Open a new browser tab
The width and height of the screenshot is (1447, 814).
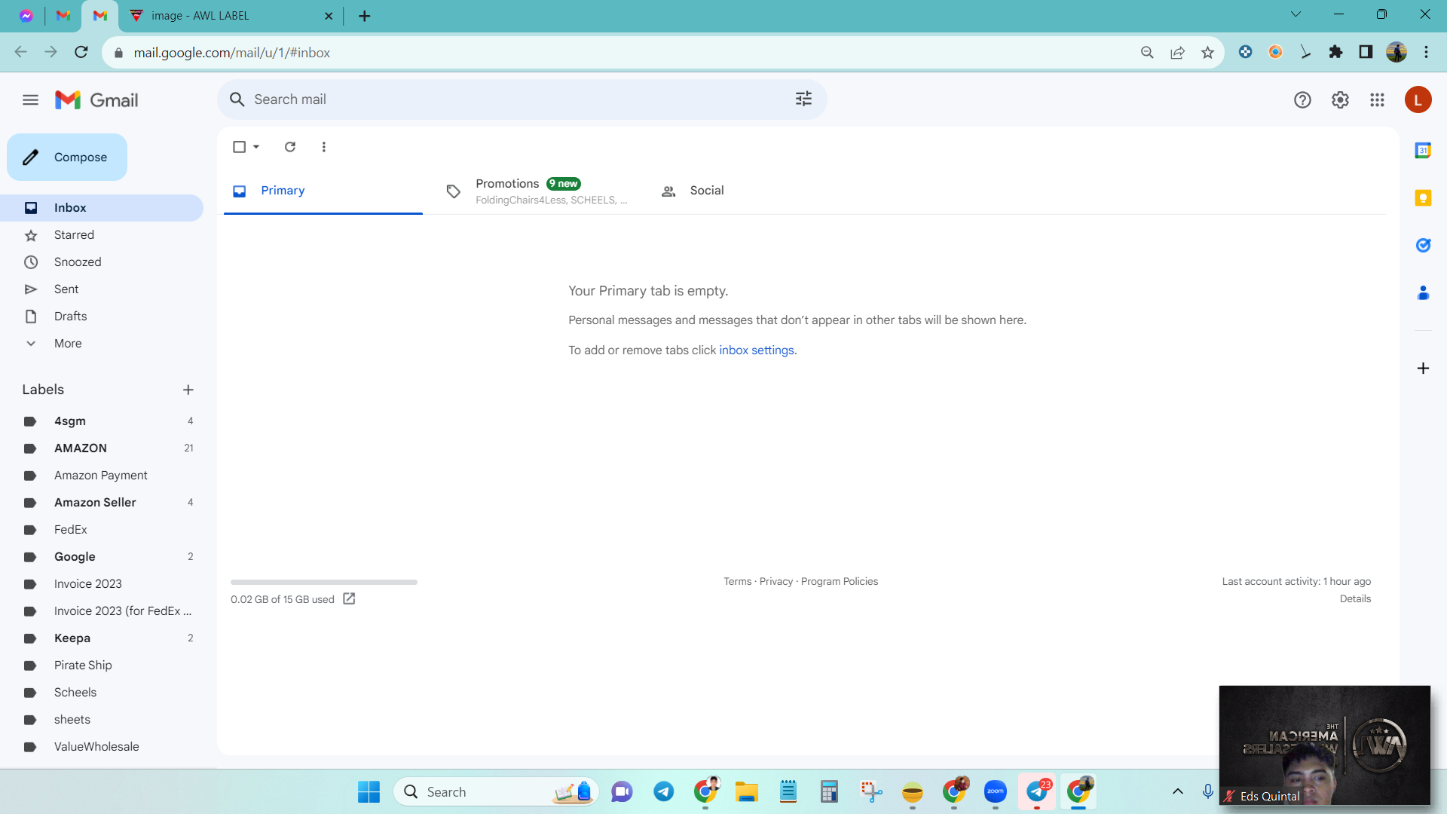click(x=365, y=16)
